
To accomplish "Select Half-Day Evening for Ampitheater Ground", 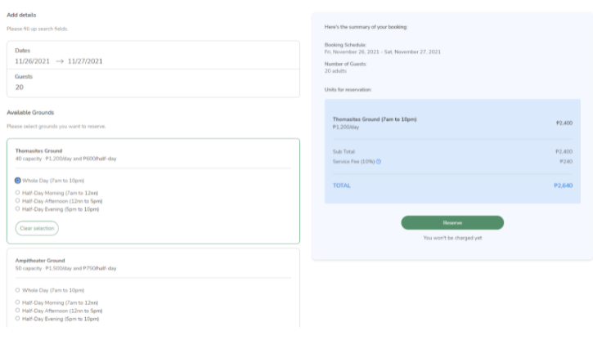I will pos(18,319).
